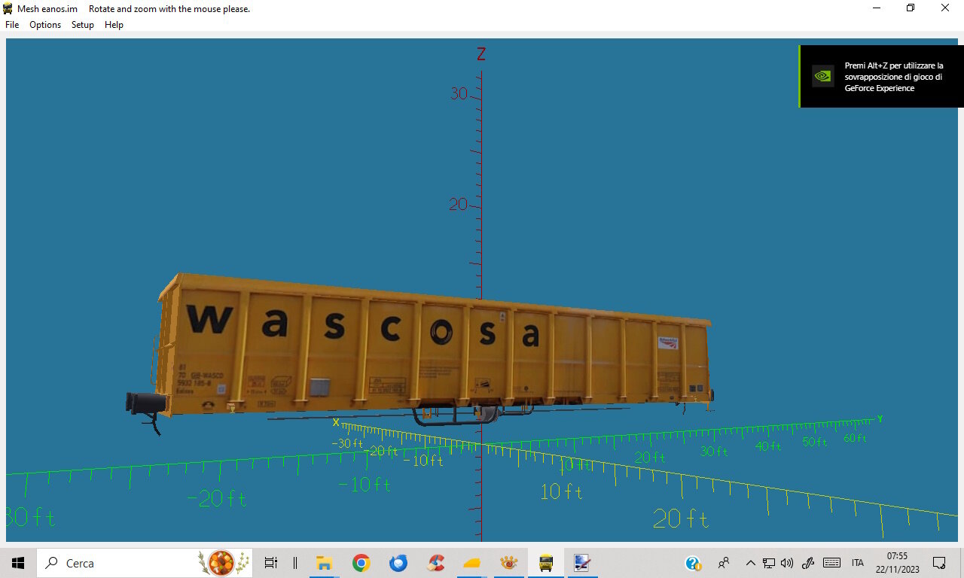This screenshot has height=578, width=964.
Task: Click the pen/ink workspace tray icon
Action: [x=809, y=563]
